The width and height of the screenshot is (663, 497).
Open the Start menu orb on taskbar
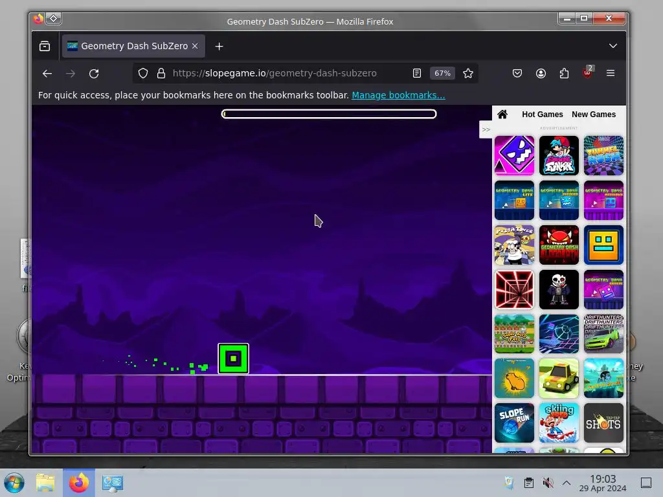tap(14, 483)
